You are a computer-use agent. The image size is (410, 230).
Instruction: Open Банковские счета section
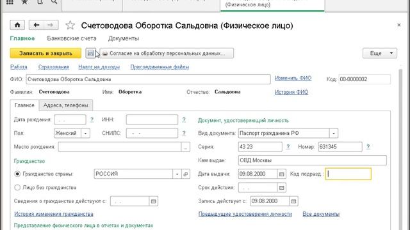pos(72,38)
